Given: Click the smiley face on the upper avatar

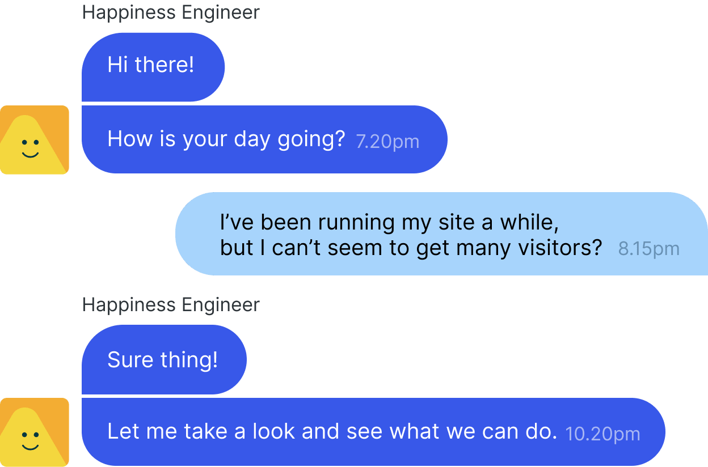Looking at the screenshot, I should click(30, 148).
